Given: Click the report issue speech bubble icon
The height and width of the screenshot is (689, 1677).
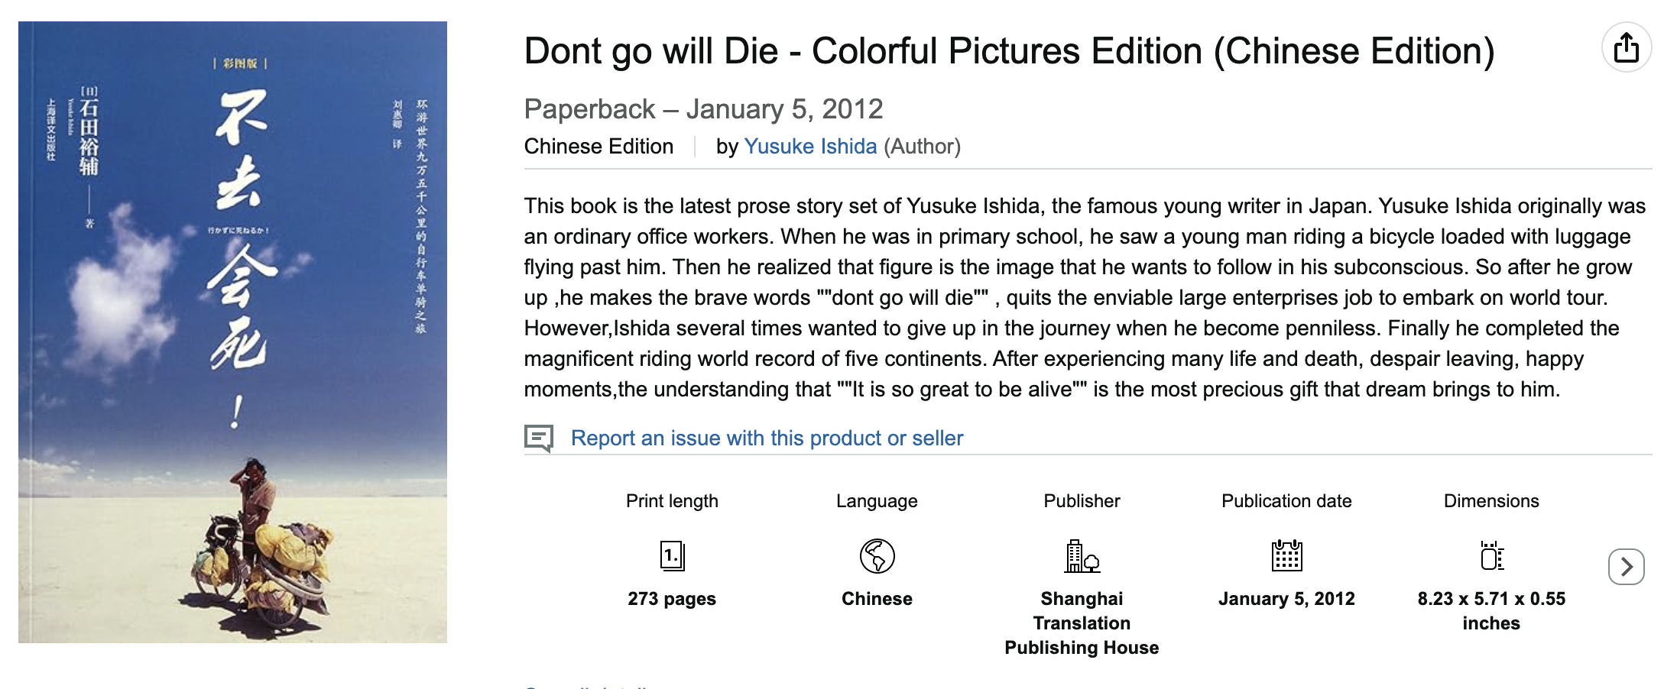Looking at the screenshot, I should (539, 438).
